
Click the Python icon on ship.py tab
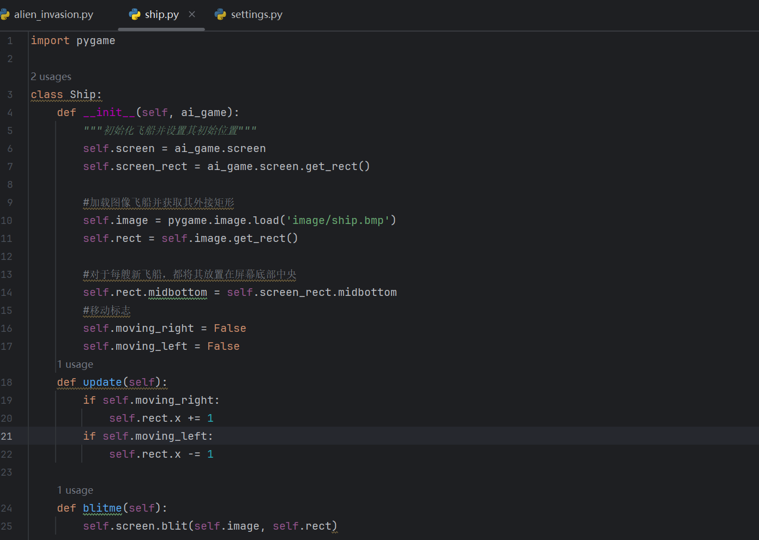(135, 15)
